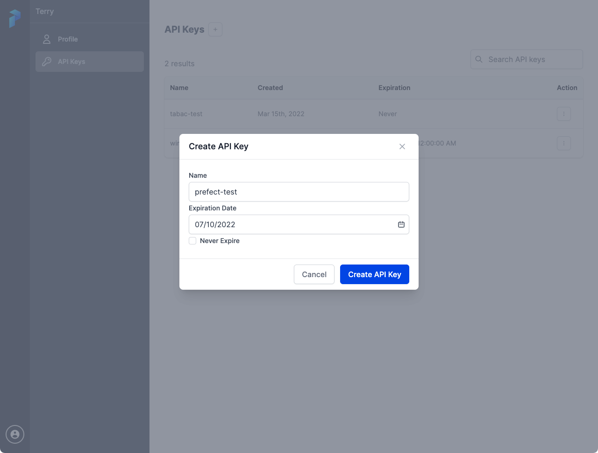The image size is (598, 453).
Task: Click the search magnifier icon
Action: coord(479,59)
